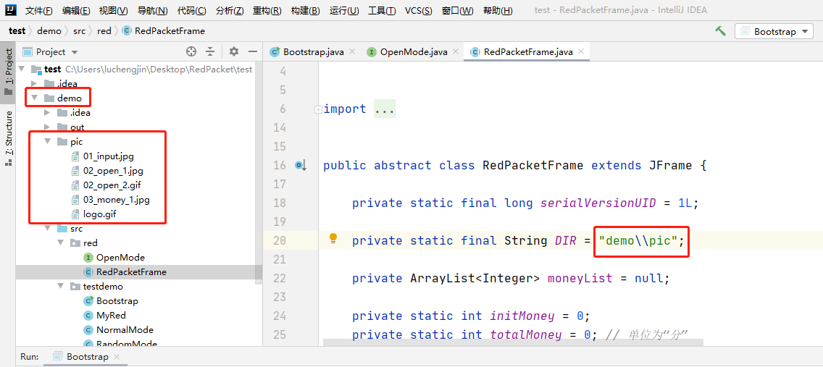Viewport: 823px width, 367px height.
Task: Toggle the 7: Structure side tool window
Action: click(8, 139)
